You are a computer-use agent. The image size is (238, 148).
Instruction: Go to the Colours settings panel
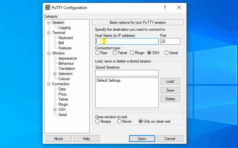64,79
